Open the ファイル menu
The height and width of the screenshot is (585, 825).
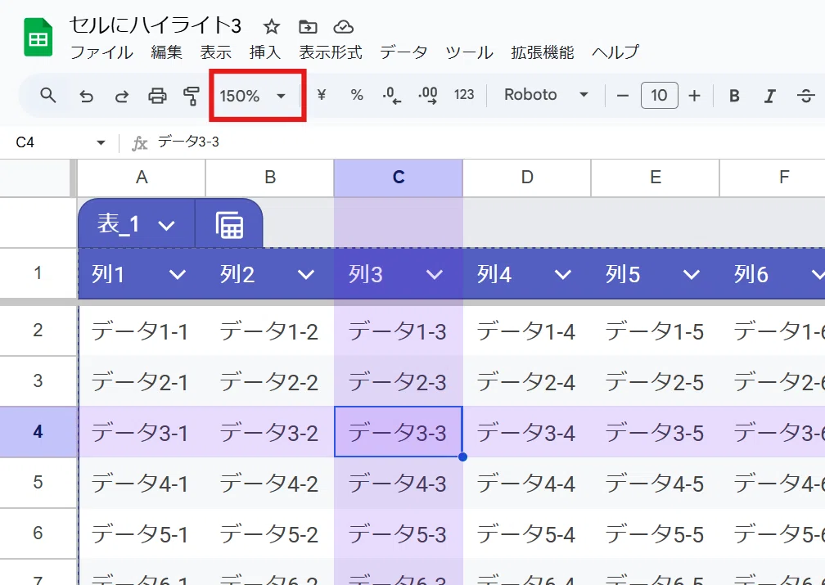[x=101, y=52]
